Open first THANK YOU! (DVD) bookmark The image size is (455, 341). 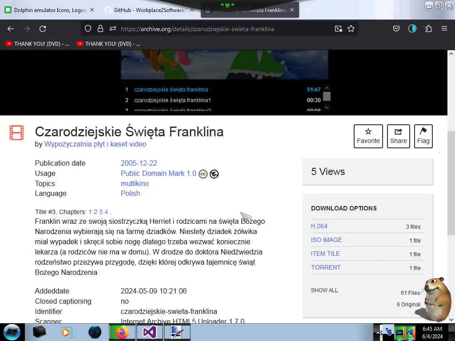click(x=37, y=44)
